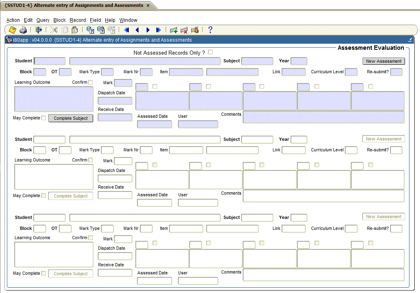Enter query mode via toolbar icon

pos(90,30)
